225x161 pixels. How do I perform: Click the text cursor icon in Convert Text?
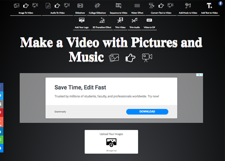click(151, 6)
